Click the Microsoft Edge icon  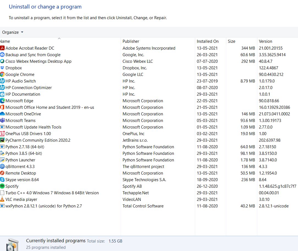[2, 101]
